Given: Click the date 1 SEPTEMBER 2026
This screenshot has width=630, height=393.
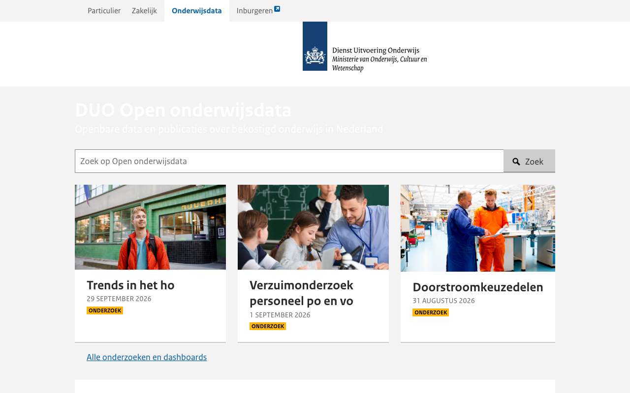Looking at the screenshot, I should tap(280, 315).
